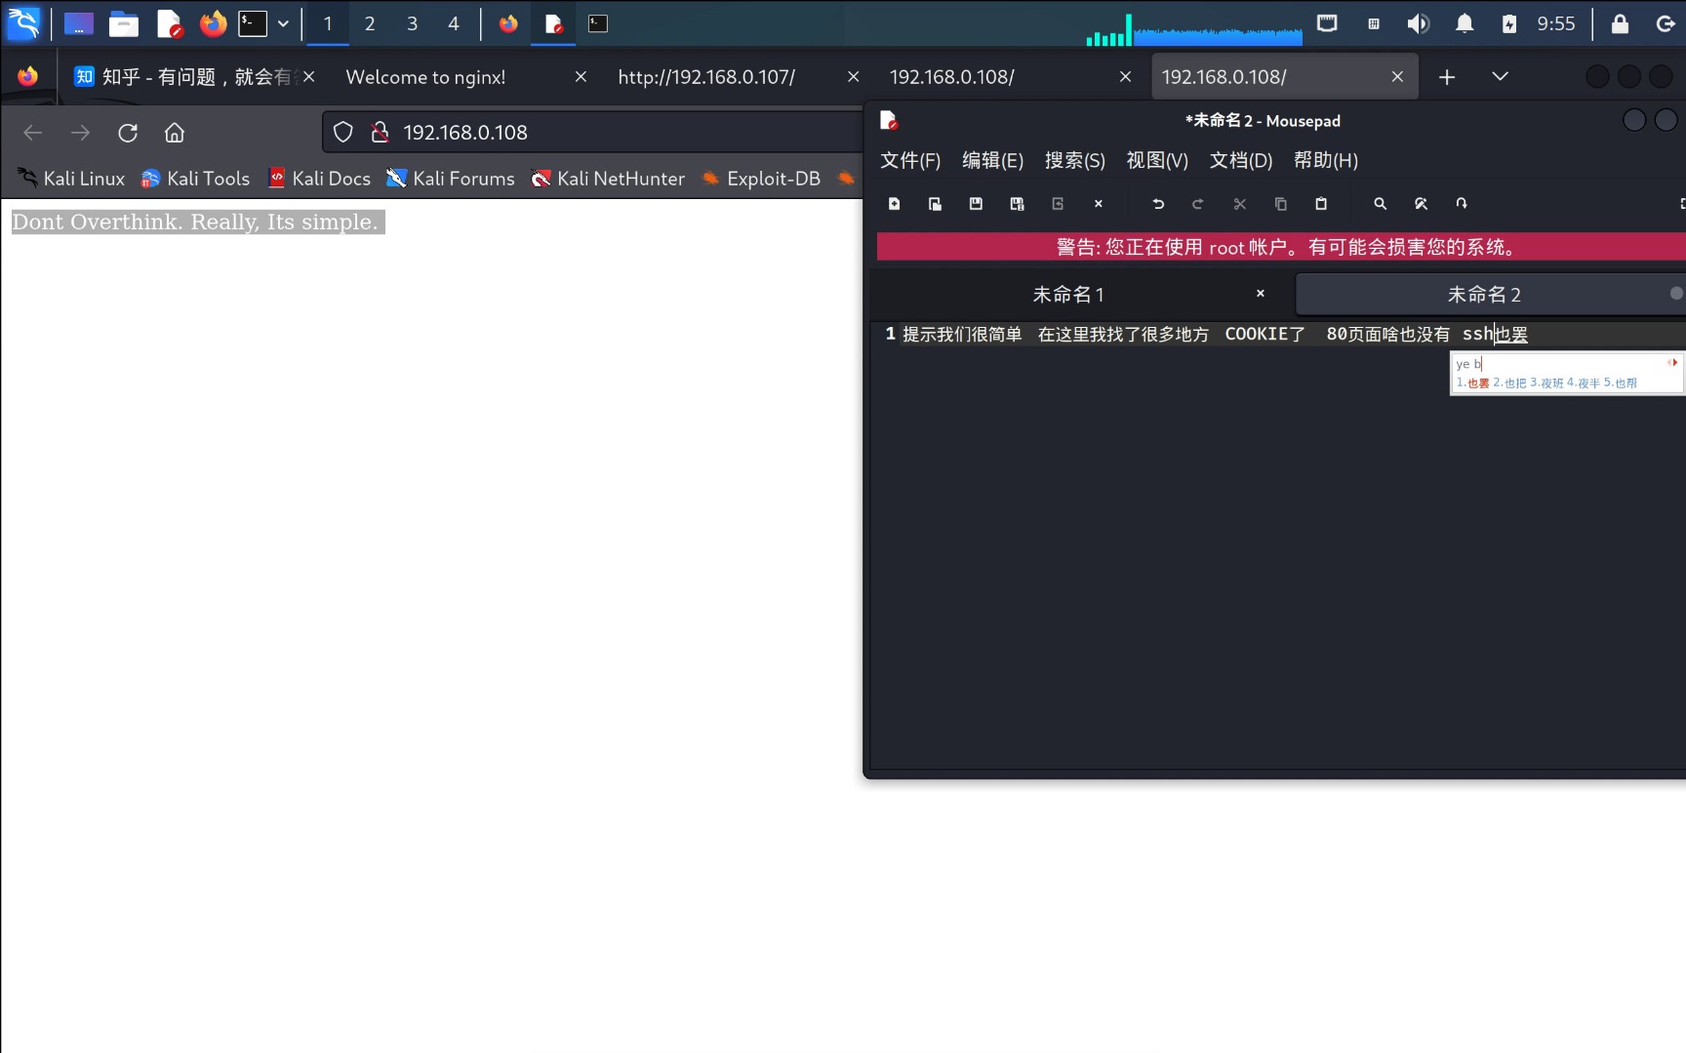Go forward in Firefox
The height and width of the screenshot is (1053, 1686).
point(80,133)
